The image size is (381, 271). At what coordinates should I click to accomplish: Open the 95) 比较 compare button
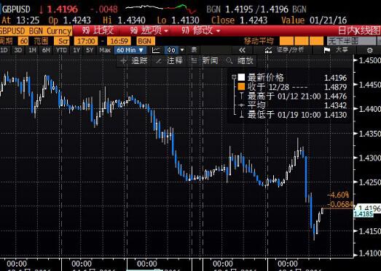pyautogui.click(x=98, y=31)
